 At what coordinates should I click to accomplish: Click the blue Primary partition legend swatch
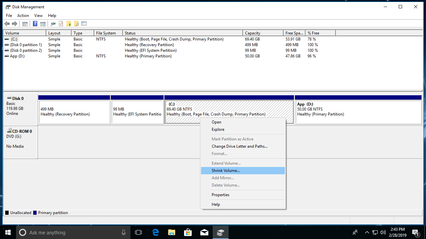click(x=35, y=212)
